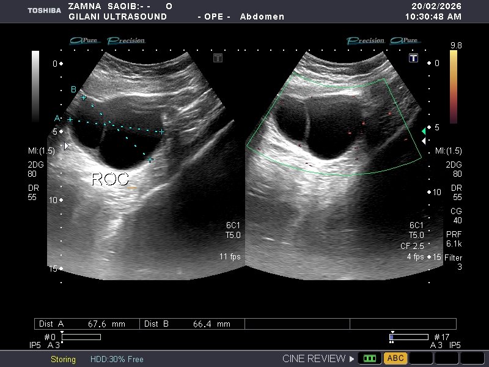Click the film strip icon beside CINE REVIEW
Image resolution: width=489 pixels, height=367 pixels.
pyautogui.click(x=370, y=358)
